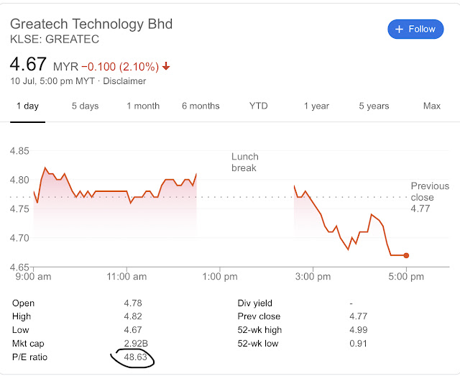The width and height of the screenshot is (460, 376).
Task: Click the Previous close 4.77 label
Action: [429, 197]
